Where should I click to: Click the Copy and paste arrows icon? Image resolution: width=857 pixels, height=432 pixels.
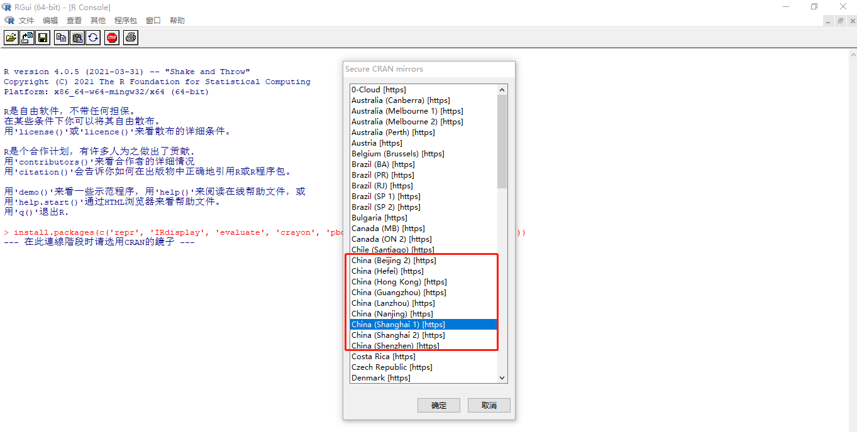pos(93,38)
